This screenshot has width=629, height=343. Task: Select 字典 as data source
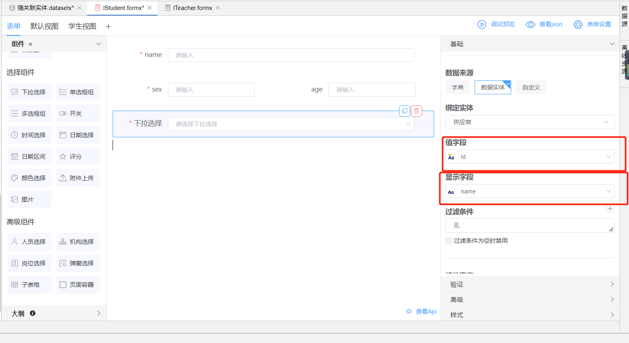tap(458, 87)
